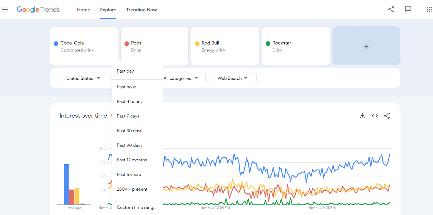
Task: Choose 2004 - present range
Action: (137, 189)
